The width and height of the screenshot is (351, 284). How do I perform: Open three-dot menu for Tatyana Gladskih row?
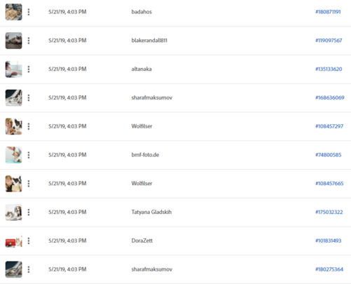point(29,212)
